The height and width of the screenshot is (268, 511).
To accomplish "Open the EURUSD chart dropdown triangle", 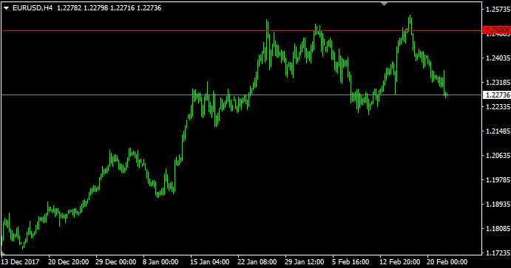I will [6, 8].
